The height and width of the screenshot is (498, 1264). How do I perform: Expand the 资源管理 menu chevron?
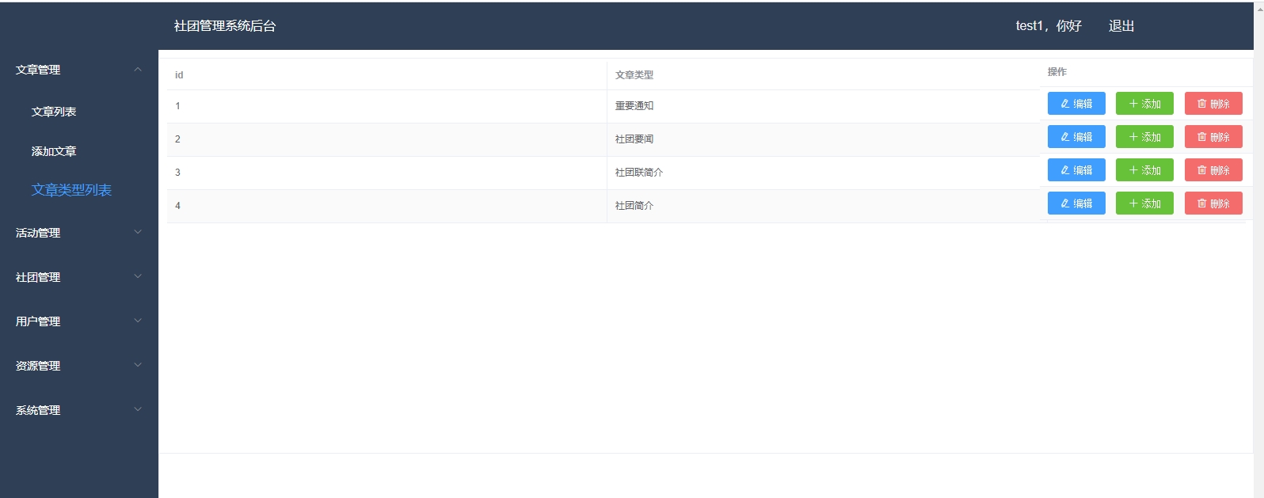click(138, 365)
